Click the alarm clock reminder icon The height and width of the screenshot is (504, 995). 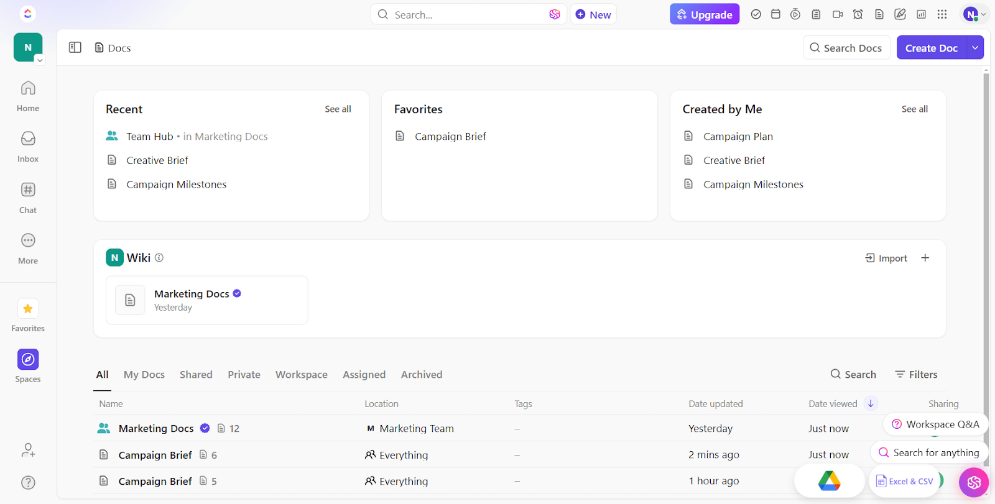coord(858,14)
